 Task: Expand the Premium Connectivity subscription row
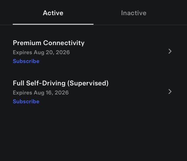pyautogui.click(x=93, y=51)
